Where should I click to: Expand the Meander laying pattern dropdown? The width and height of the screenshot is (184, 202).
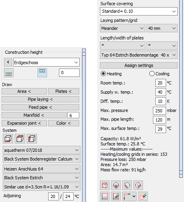[123, 28]
